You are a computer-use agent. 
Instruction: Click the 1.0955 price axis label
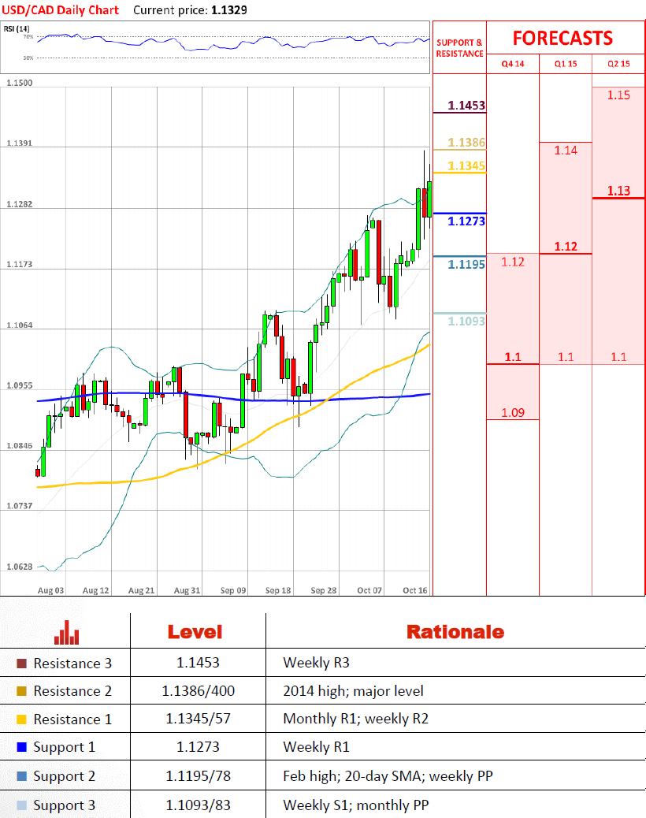[x=19, y=385]
